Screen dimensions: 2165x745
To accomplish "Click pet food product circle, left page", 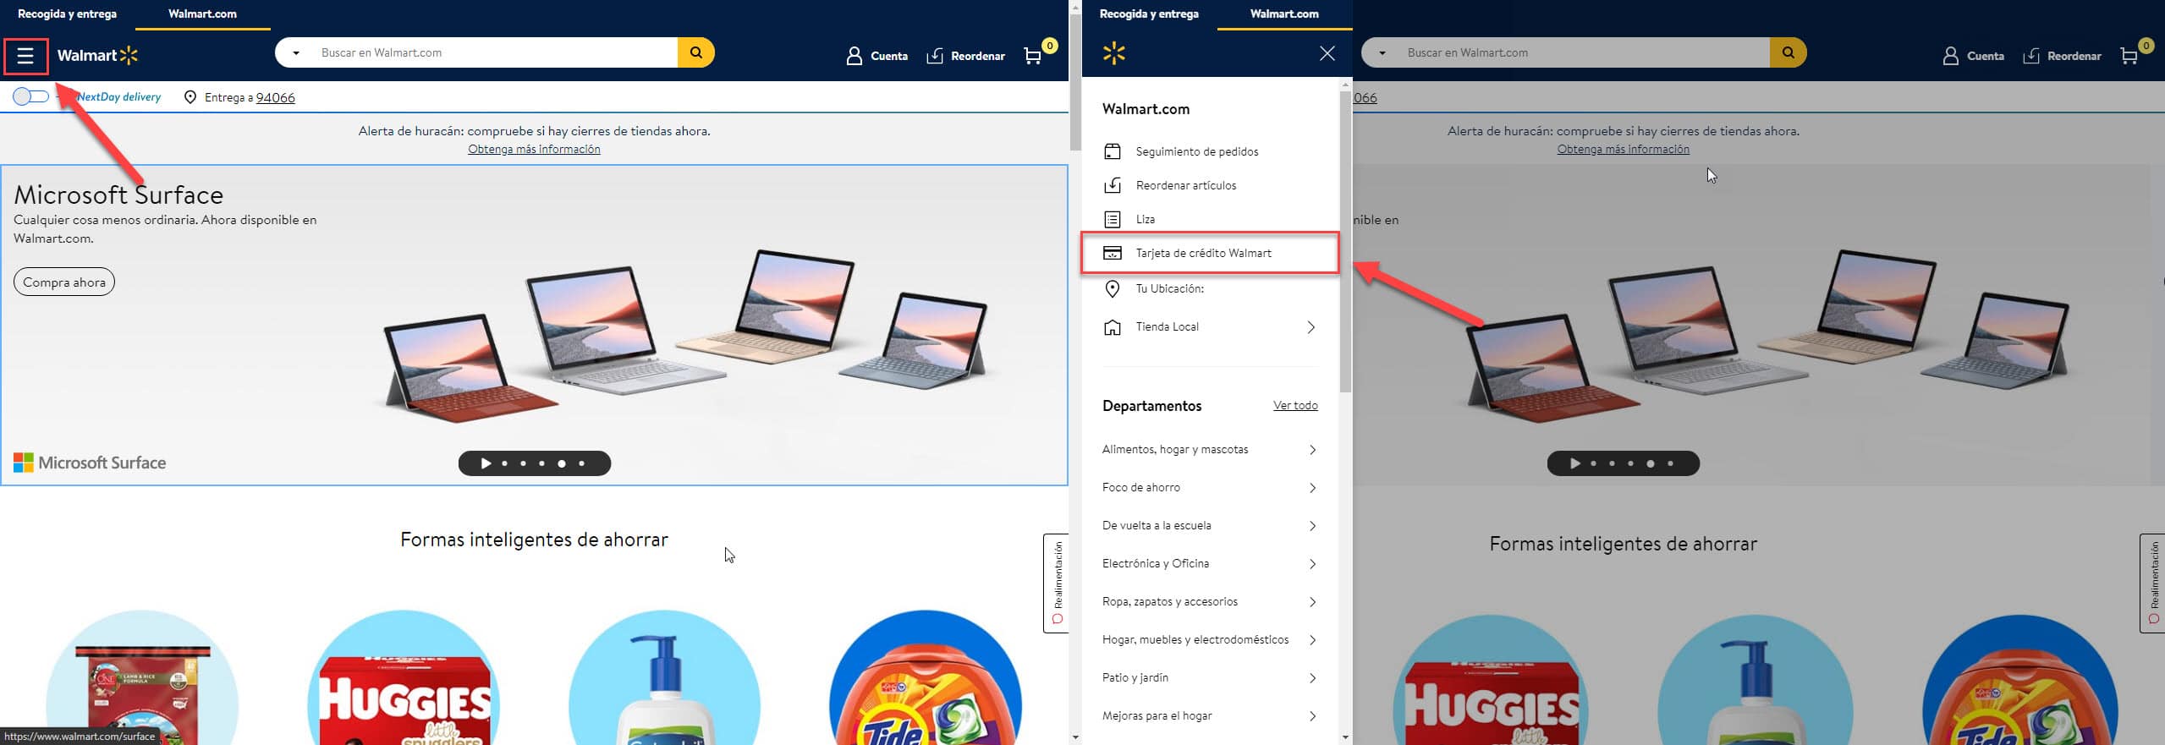I will point(142,678).
